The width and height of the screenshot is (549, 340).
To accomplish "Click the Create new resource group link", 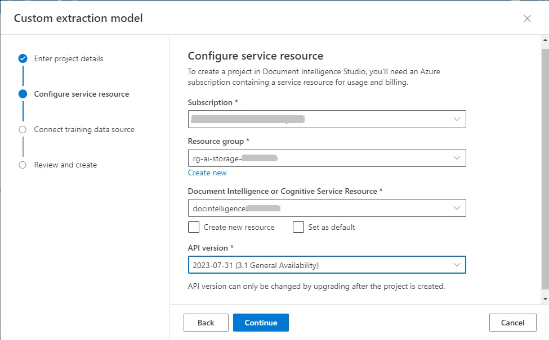I will (x=207, y=173).
